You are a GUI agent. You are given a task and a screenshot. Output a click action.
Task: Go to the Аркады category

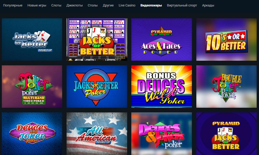[208, 5]
